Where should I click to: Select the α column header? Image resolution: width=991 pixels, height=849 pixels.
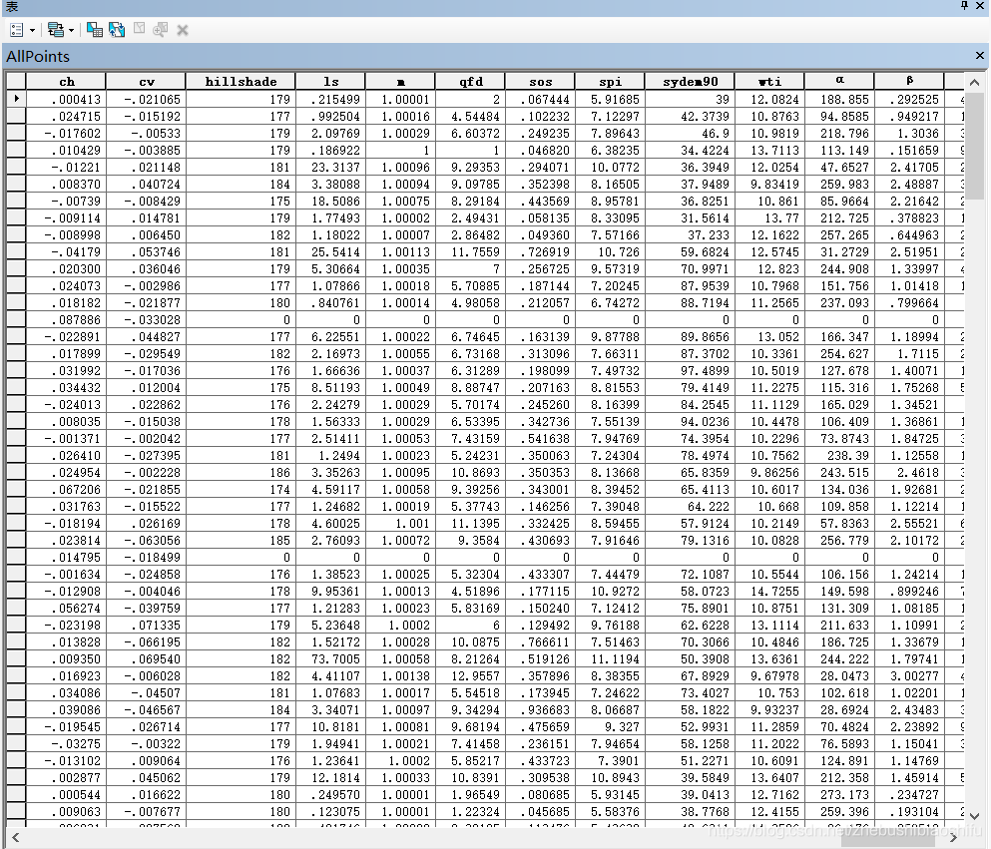(x=839, y=82)
